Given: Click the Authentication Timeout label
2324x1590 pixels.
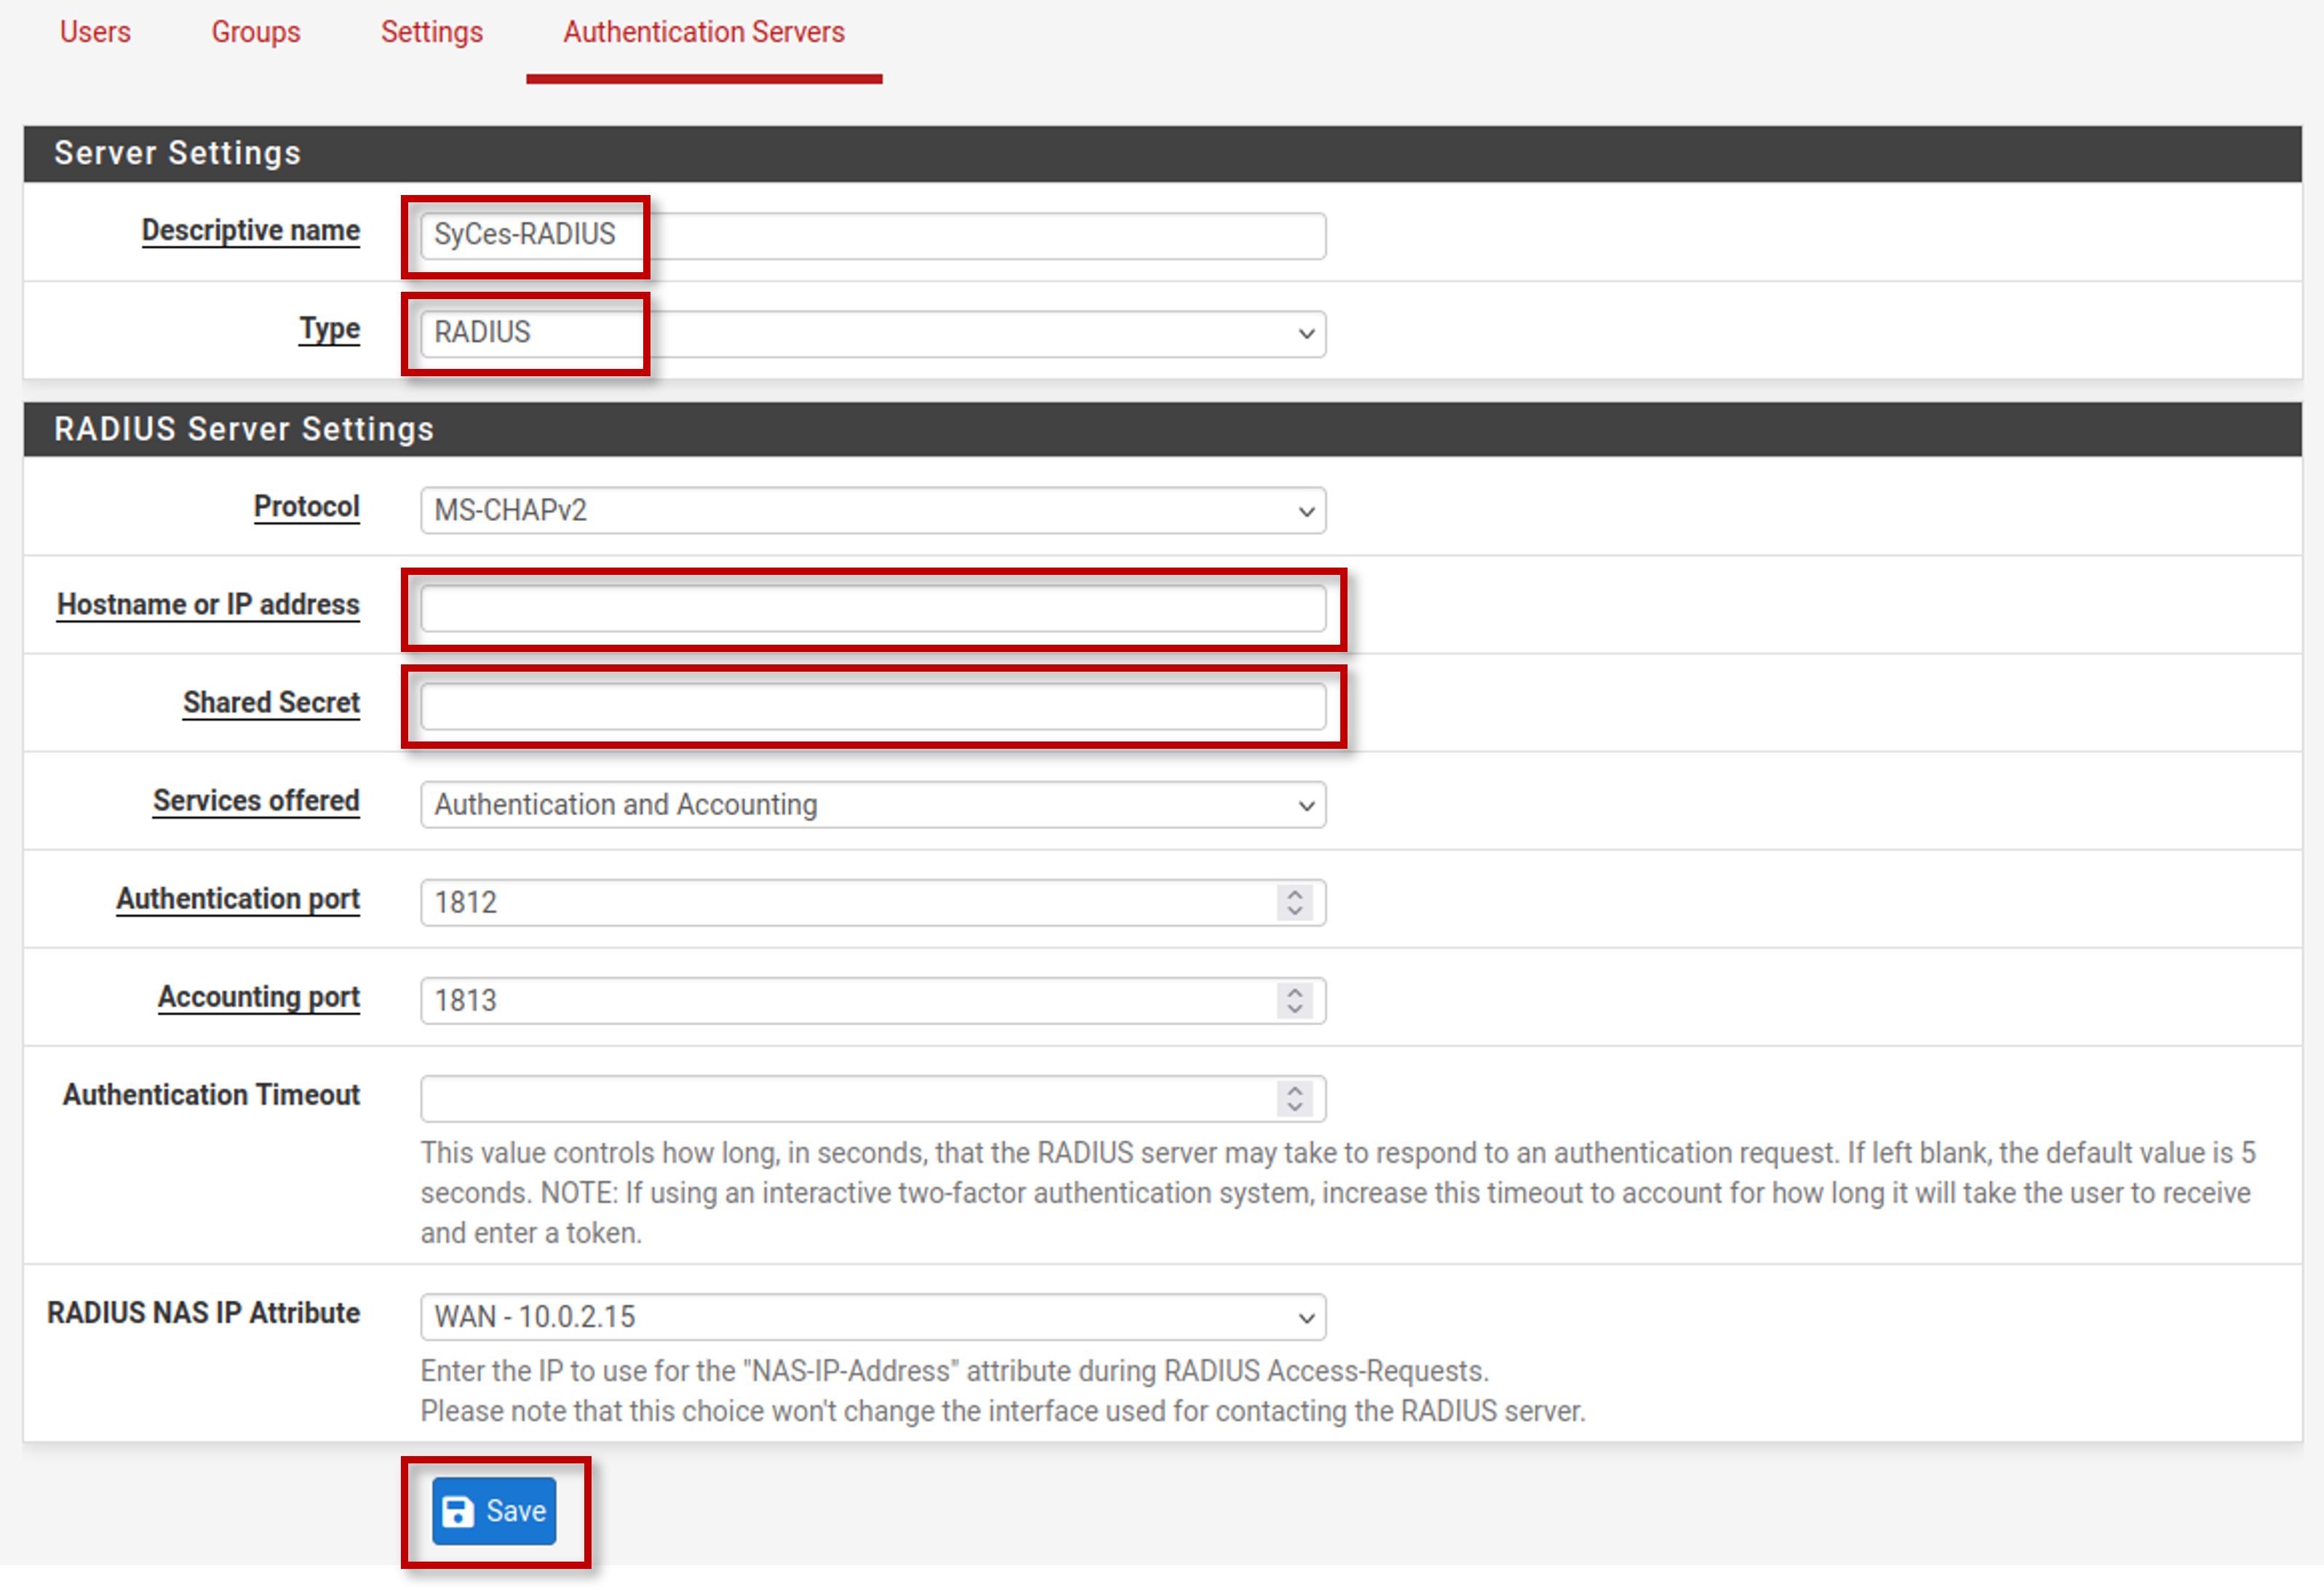Looking at the screenshot, I should tap(211, 1094).
